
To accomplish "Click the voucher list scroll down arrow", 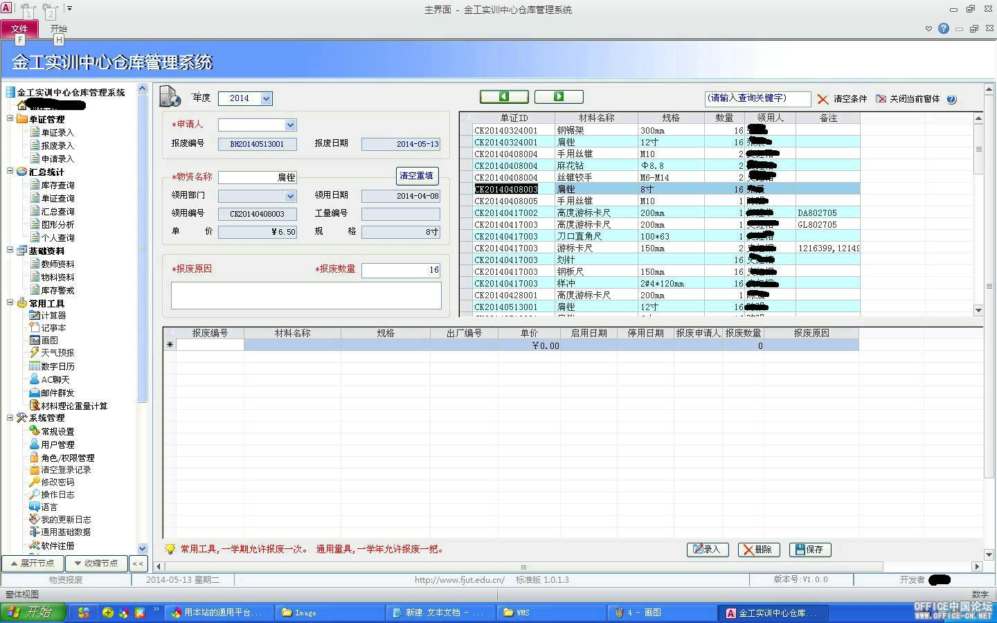I will [x=978, y=310].
